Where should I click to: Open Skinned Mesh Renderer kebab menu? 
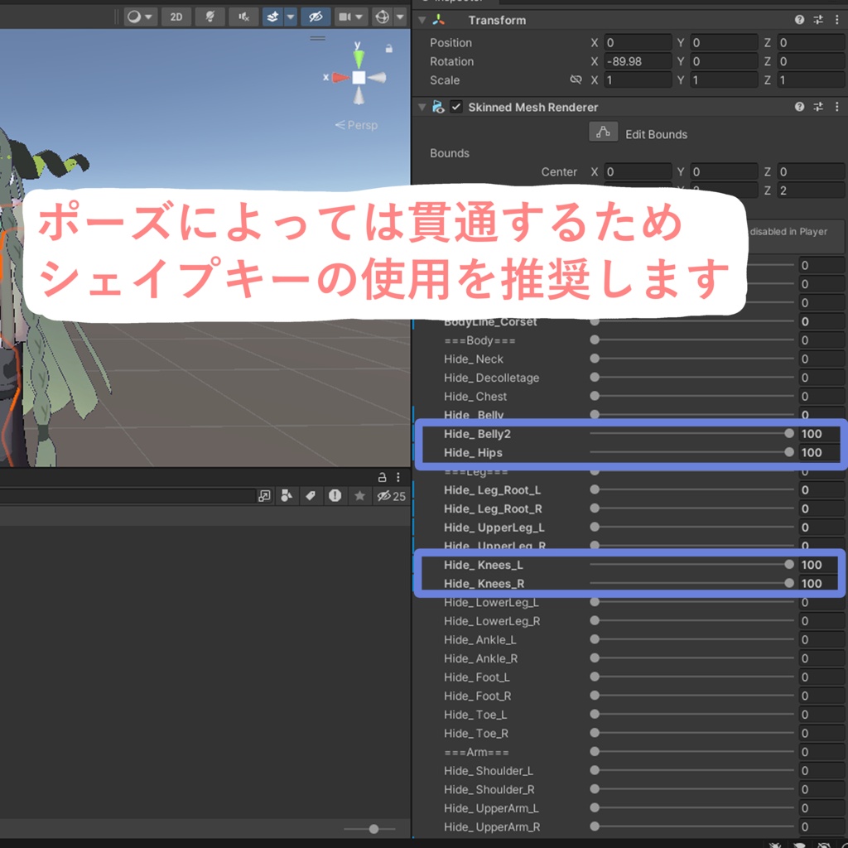point(837,107)
